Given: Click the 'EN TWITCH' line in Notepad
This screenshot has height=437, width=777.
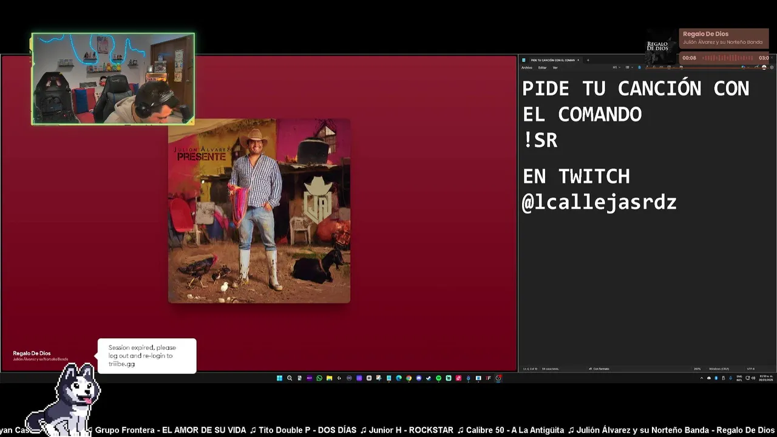Looking at the screenshot, I should tap(576, 176).
